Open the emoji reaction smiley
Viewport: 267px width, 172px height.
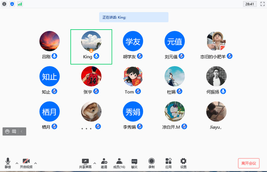tap(8, 131)
